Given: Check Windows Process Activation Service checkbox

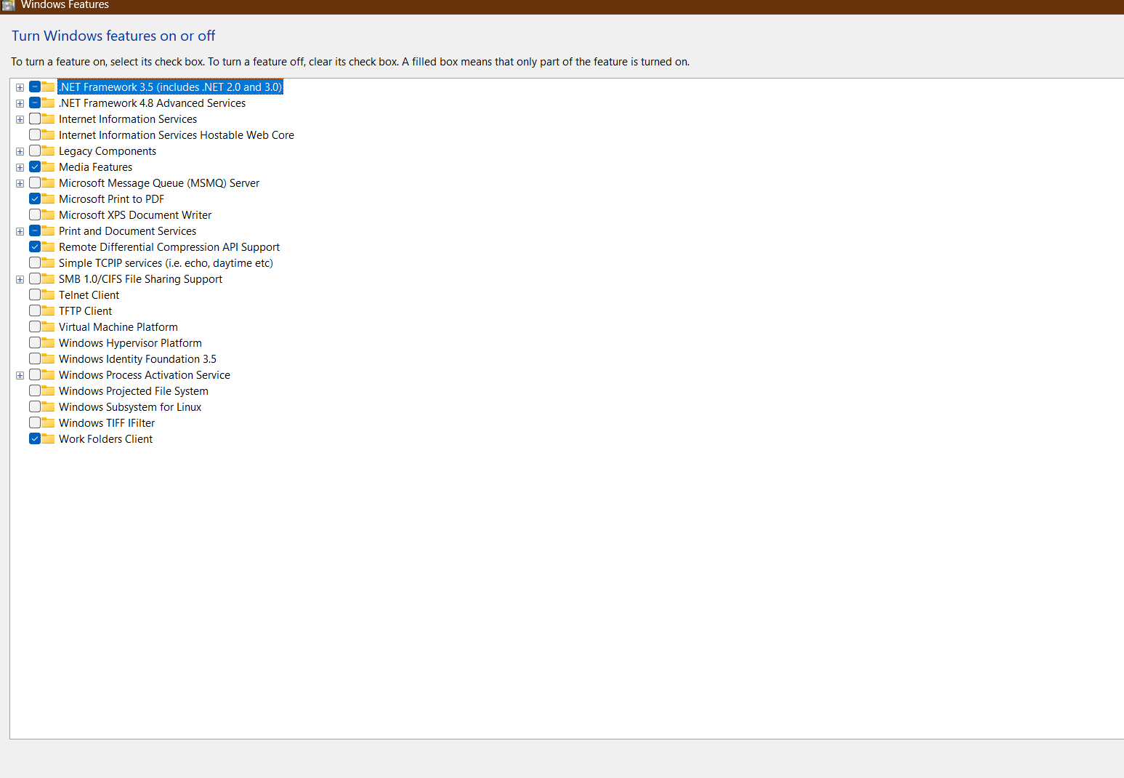Looking at the screenshot, I should pyautogui.click(x=35, y=374).
